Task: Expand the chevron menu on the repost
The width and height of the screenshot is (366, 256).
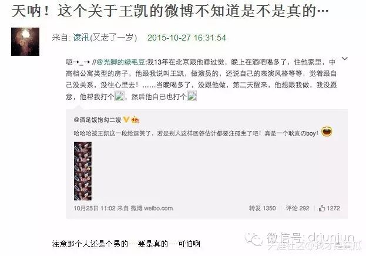Action: (344, 59)
